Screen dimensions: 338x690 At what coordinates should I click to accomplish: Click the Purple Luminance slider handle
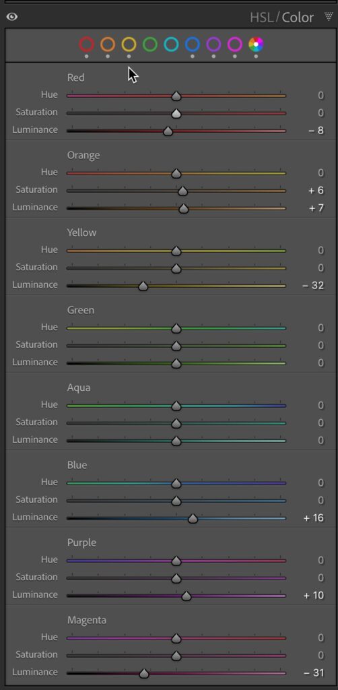coord(187,596)
